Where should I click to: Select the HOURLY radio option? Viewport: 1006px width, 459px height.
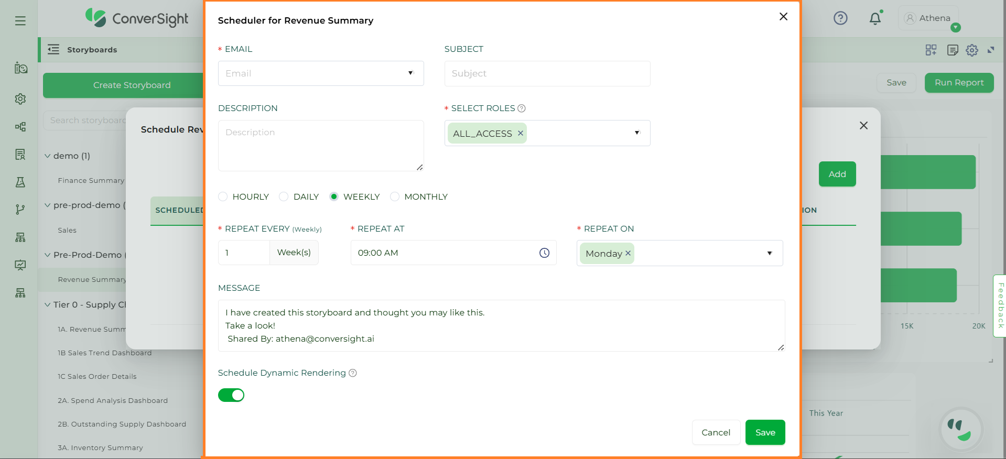pyautogui.click(x=223, y=196)
